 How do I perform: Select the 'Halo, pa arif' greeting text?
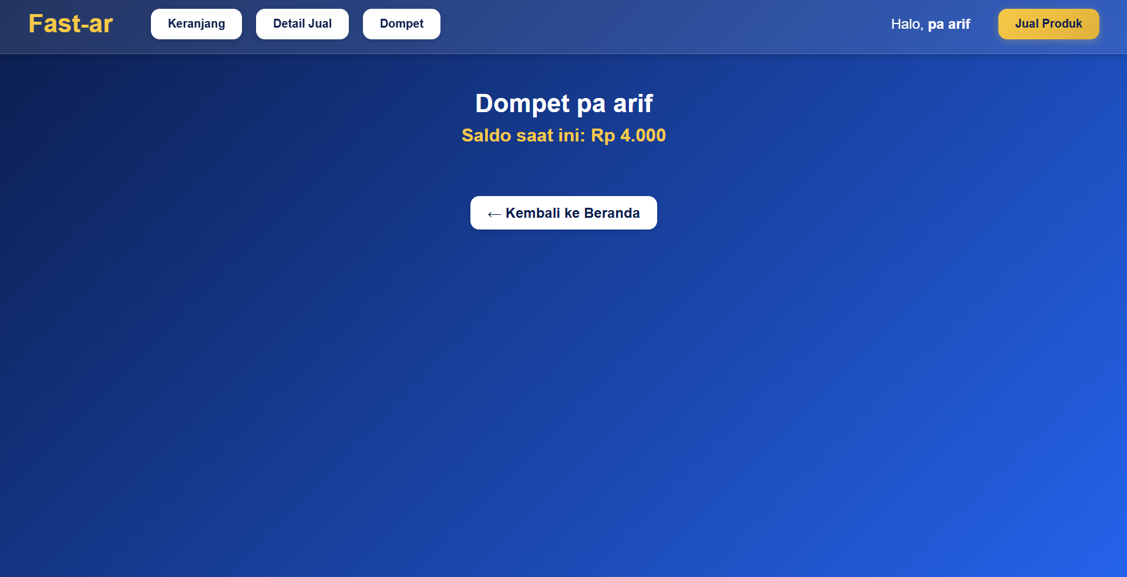pyautogui.click(x=930, y=24)
